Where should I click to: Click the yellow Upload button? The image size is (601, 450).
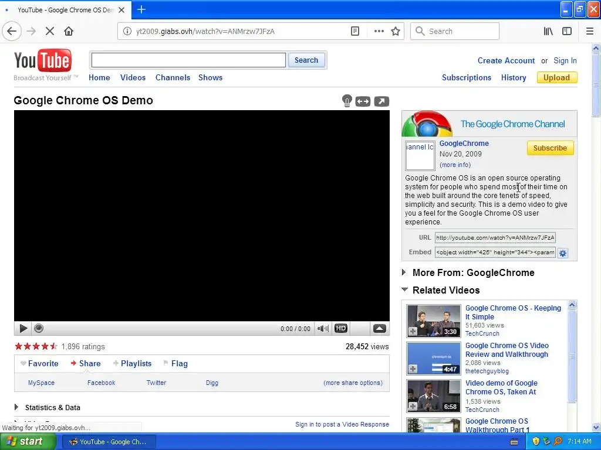coord(557,78)
